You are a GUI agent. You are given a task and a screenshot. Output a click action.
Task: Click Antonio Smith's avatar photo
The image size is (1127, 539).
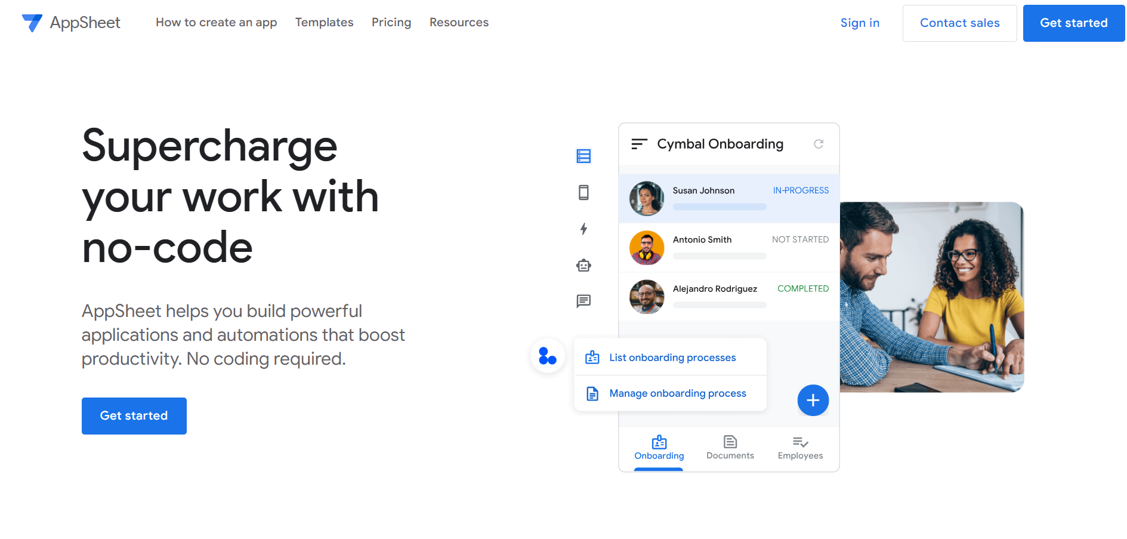click(x=647, y=248)
